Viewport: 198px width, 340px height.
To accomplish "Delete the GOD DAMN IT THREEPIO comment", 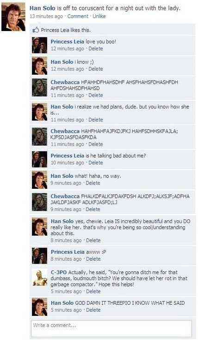I will [x=93, y=310].
